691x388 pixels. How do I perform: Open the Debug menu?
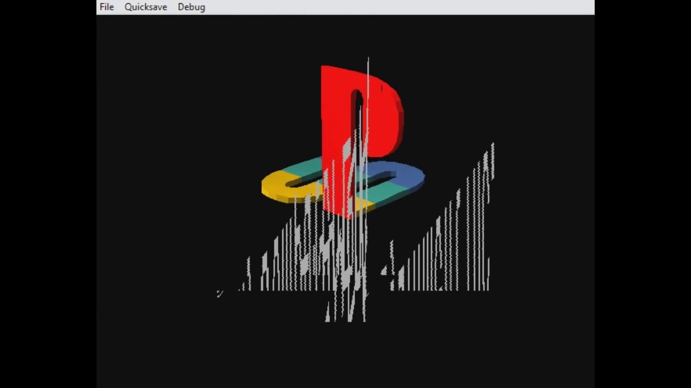pyautogui.click(x=192, y=7)
